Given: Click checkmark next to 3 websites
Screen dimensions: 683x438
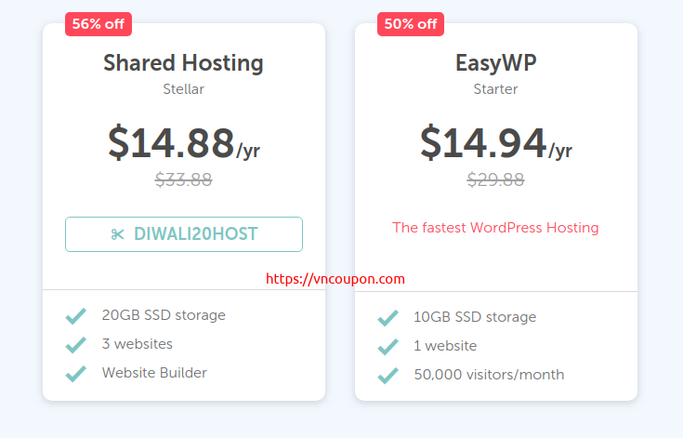Looking at the screenshot, I should (x=76, y=344).
